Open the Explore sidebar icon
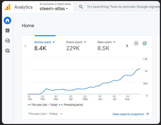161x125 pixels. (x=7, y=41)
